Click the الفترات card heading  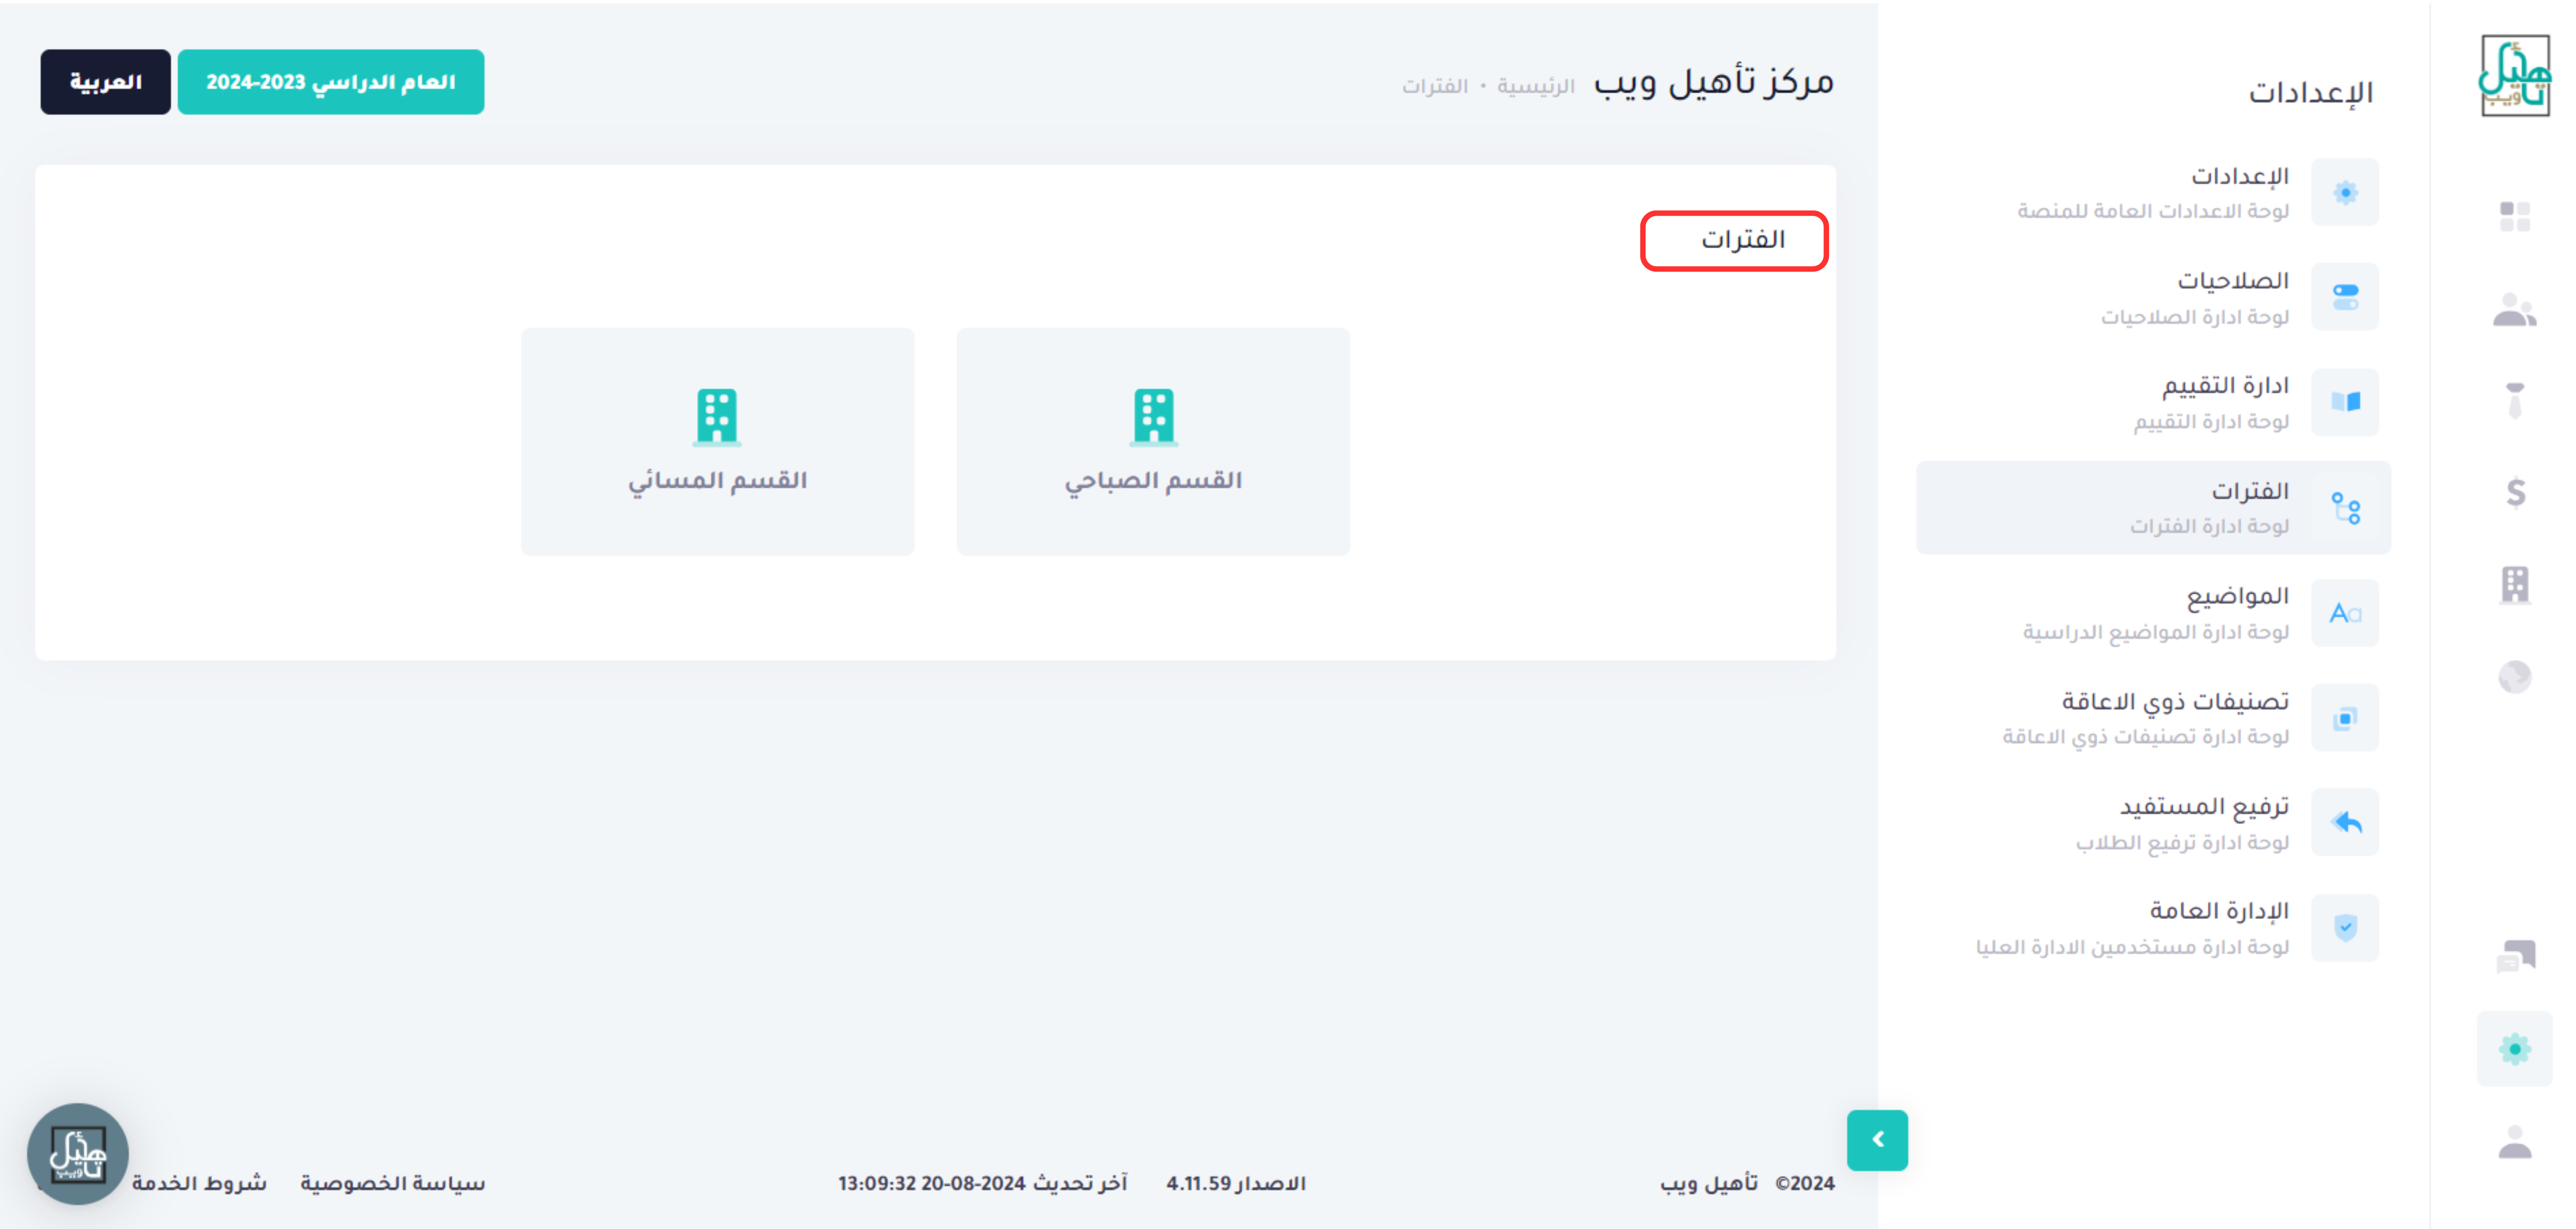coord(1743,240)
